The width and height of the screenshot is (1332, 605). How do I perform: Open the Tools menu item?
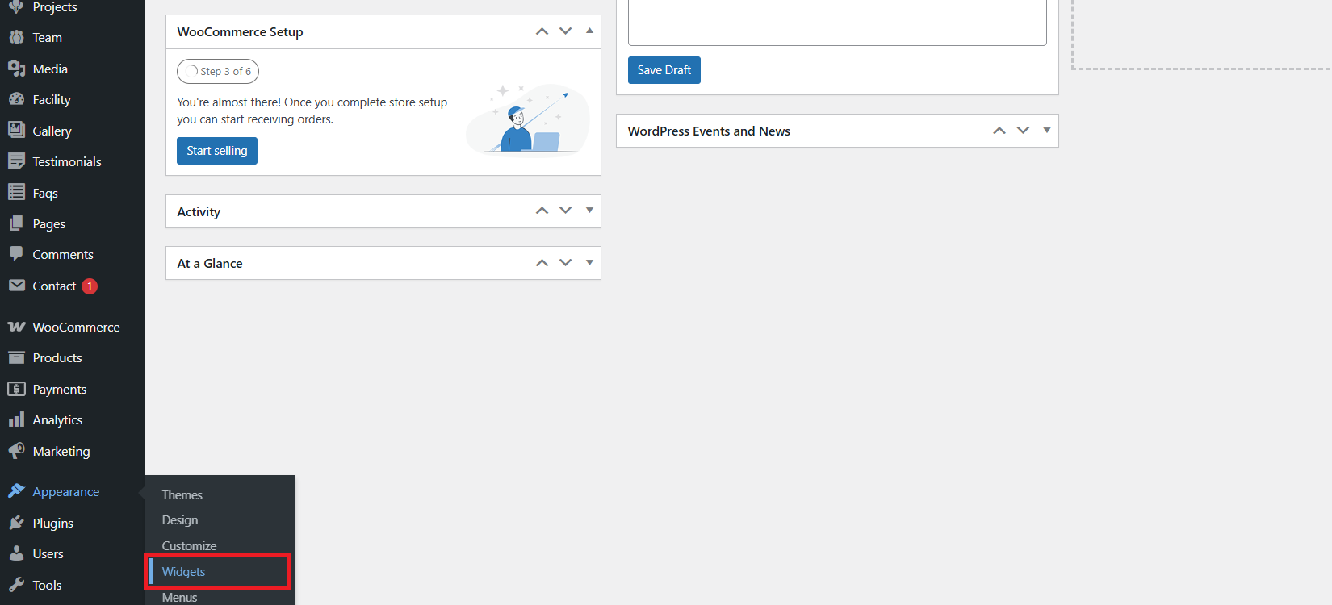tap(47, 585)
